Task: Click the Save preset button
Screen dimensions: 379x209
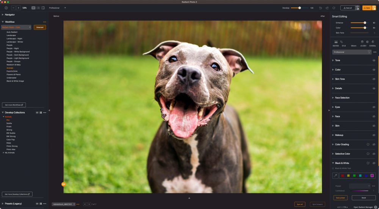Action: (x=341, y=198)
